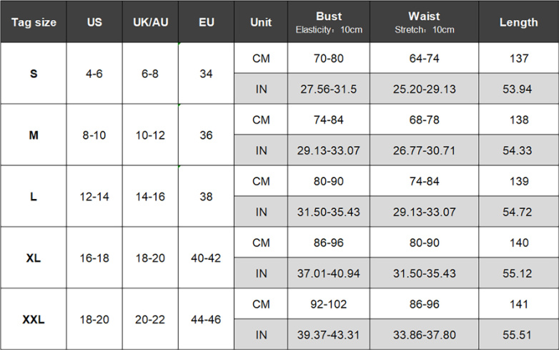
Task: Click the "UK/AU" header cell
Action: coord(150,22)
